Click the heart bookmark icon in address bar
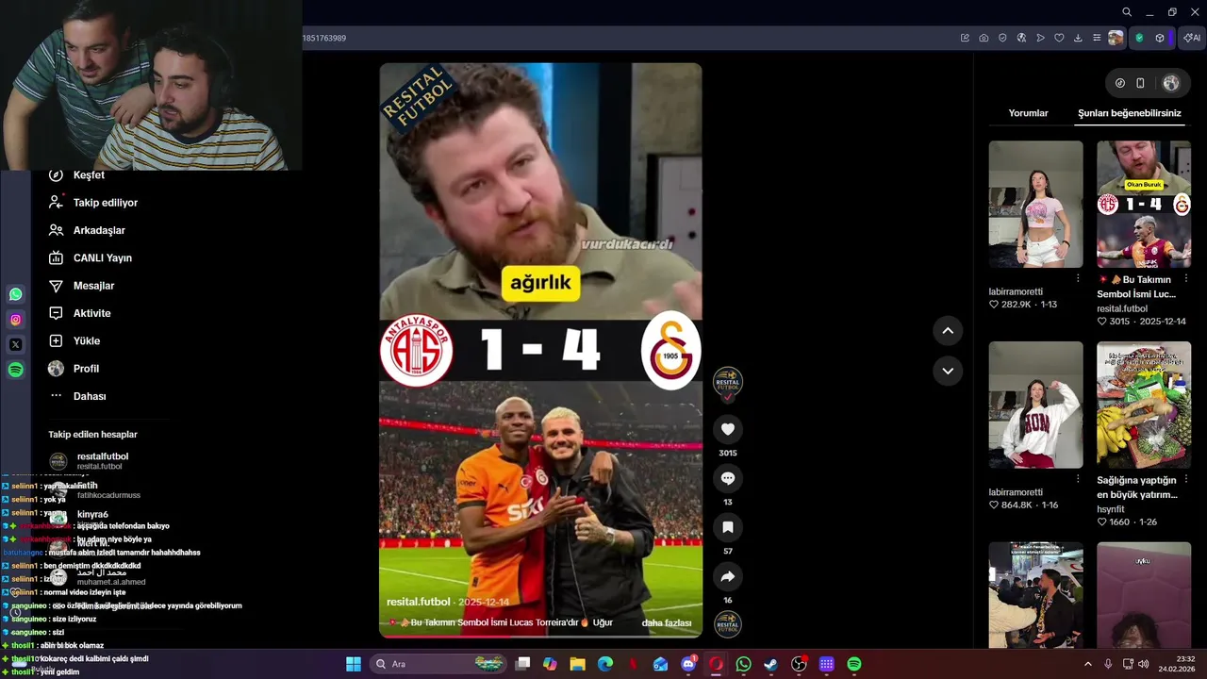Screen dimensions: 1207x679 [x=1059, y=38]
